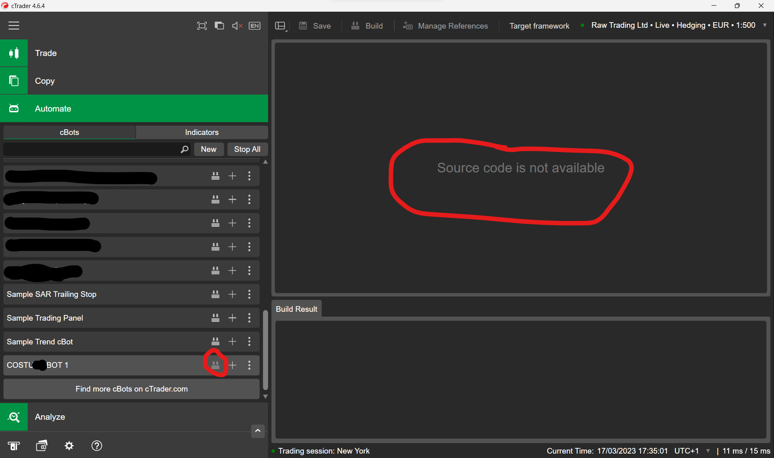
Task: Toggle fullscreen mode icon
Action: [x=202, y=26]
